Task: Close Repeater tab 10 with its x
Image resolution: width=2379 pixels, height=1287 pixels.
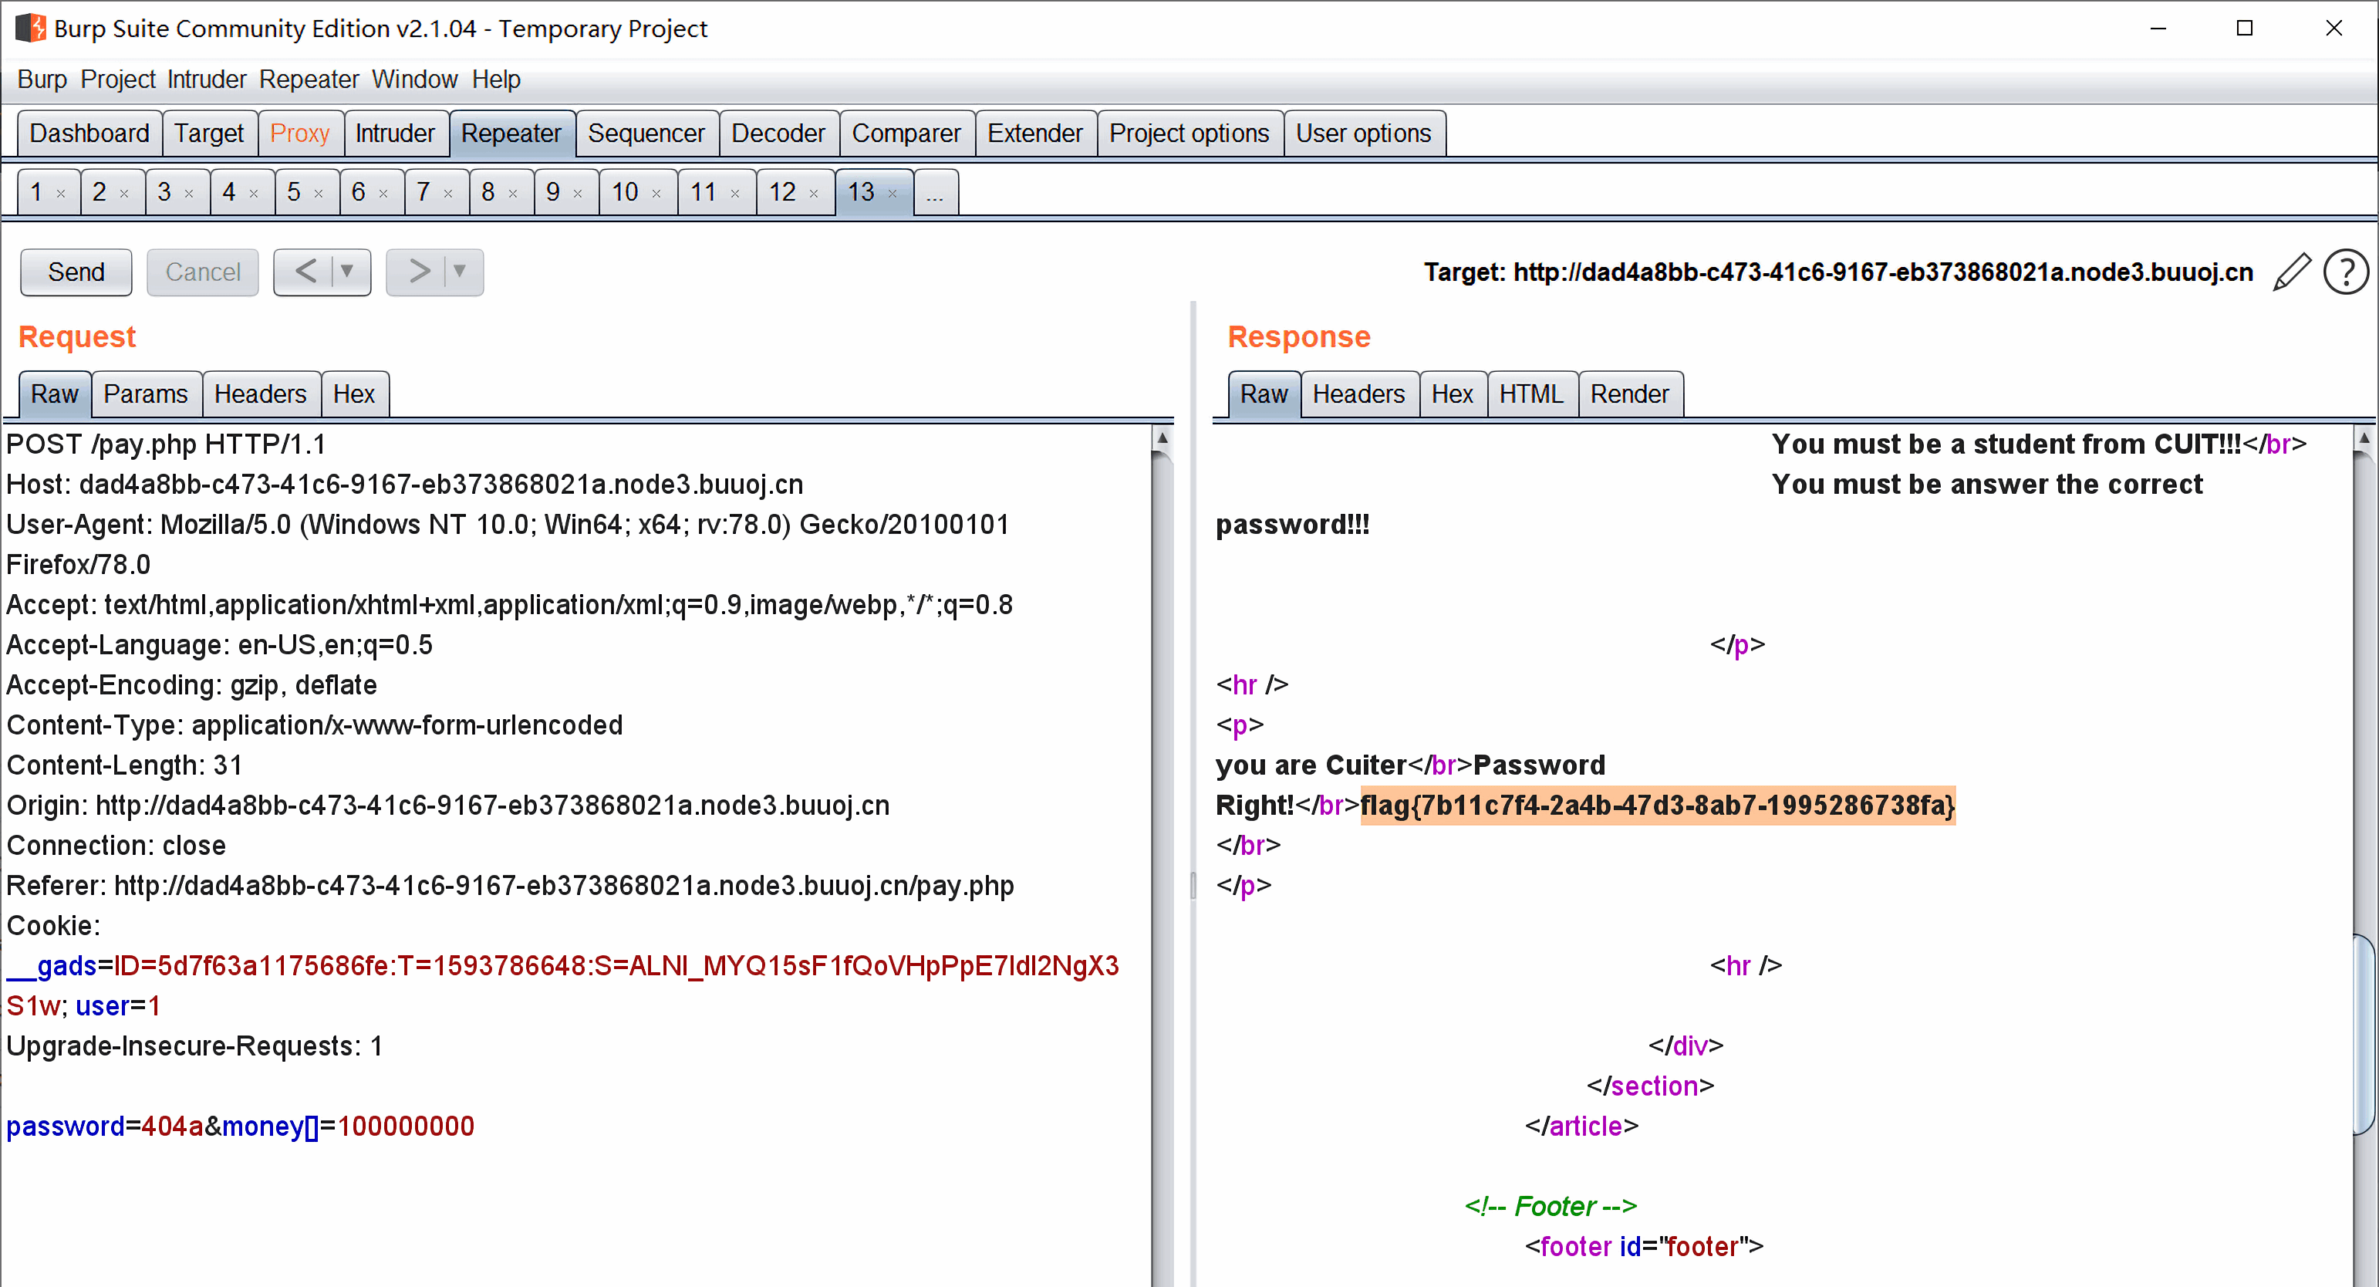Action: click(656, 193)
